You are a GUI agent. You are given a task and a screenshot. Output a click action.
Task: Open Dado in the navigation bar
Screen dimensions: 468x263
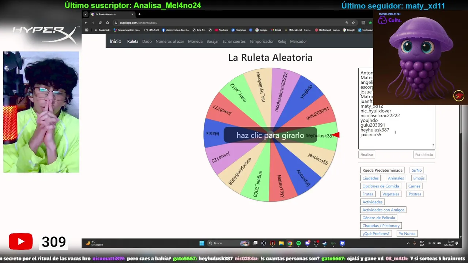click(147, 41)
